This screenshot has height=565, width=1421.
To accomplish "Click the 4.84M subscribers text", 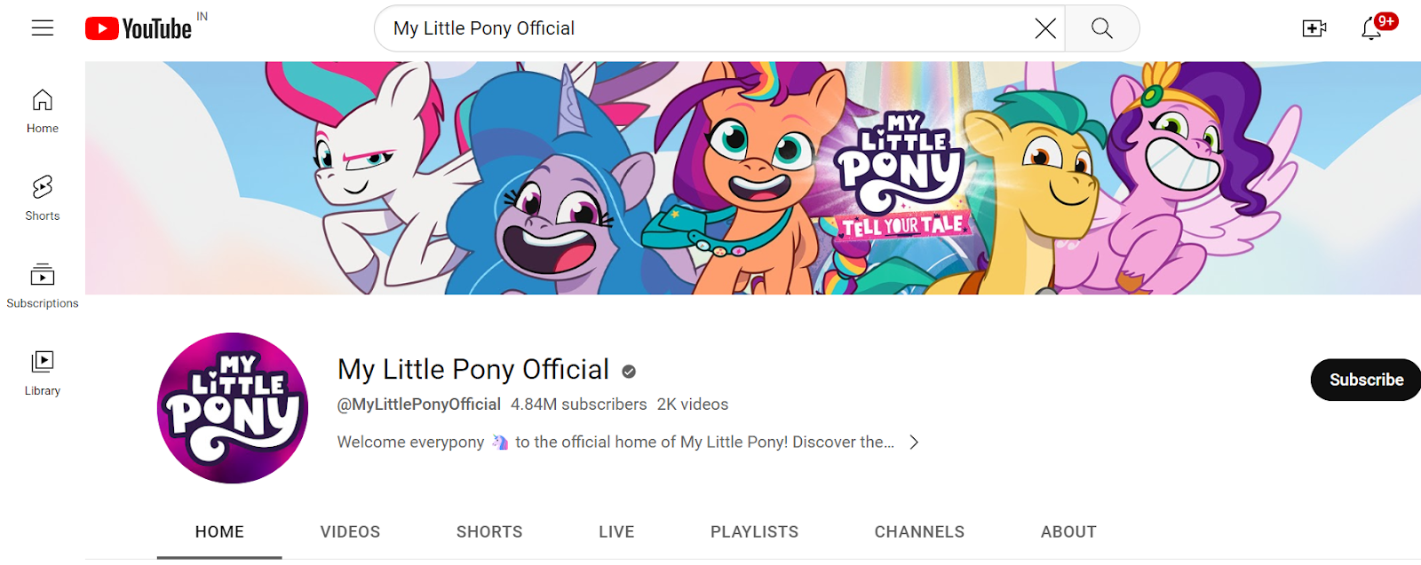I will (579, 404).
